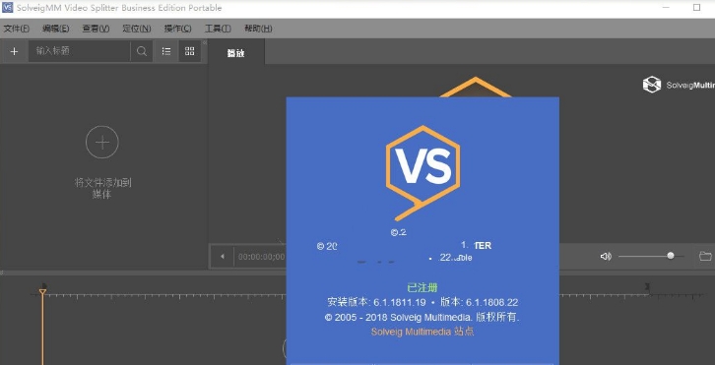Click the 00:00:00;00 timecode field
Viewport: 715px width, 365px height.
pos(261,257)
